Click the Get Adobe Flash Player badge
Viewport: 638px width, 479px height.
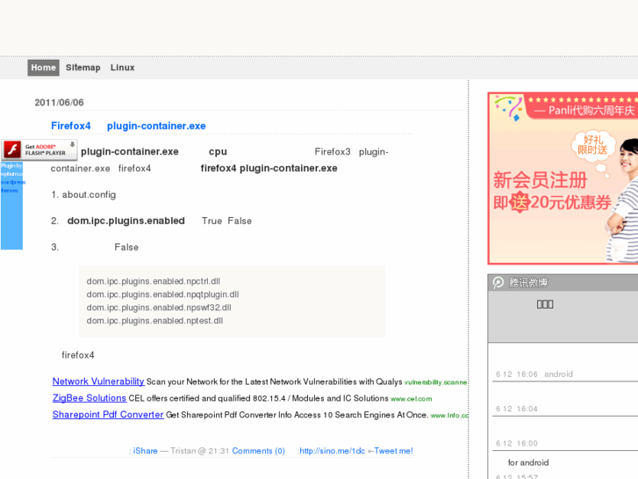(x=39, y=150)
